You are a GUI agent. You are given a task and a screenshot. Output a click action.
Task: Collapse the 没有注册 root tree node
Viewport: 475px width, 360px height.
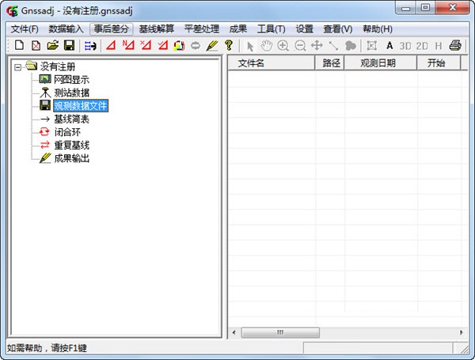(x=18, y=67)
